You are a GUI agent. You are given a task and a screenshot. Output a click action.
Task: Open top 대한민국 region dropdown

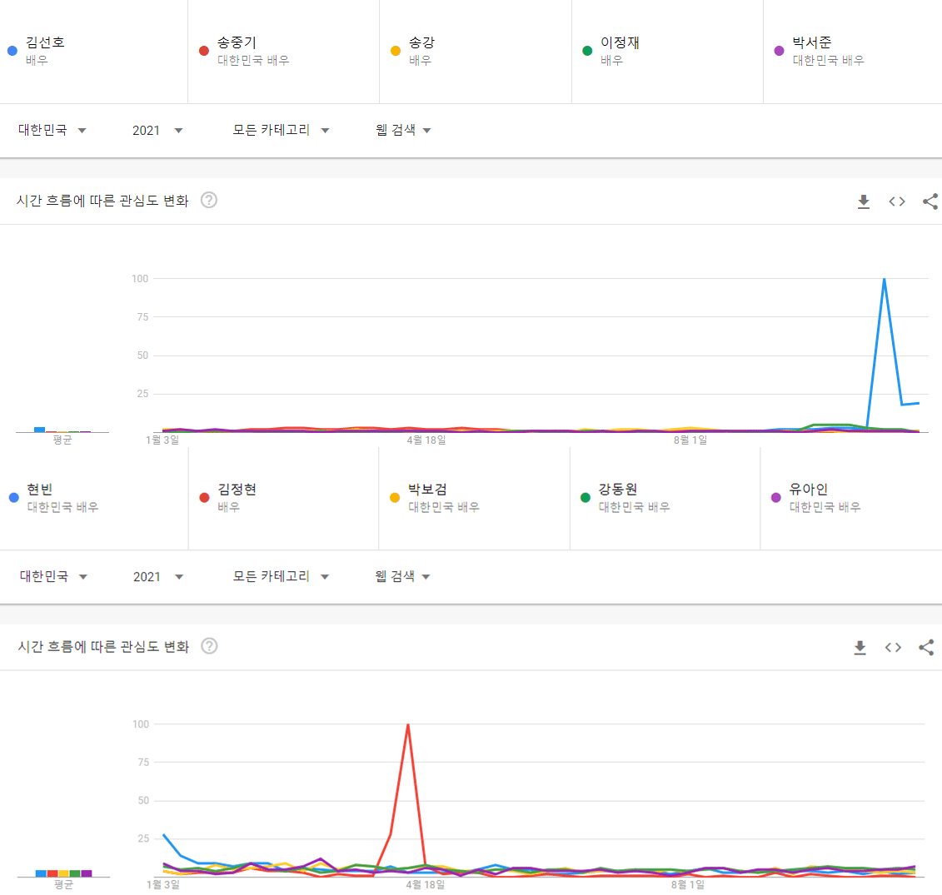click(52, 131)
